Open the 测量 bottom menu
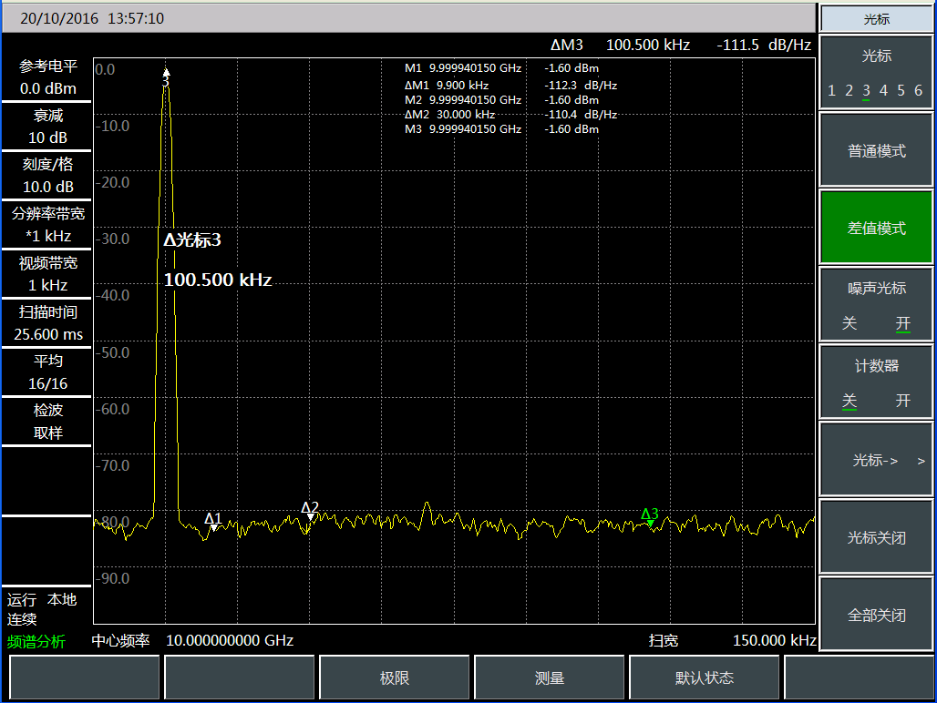Viewport: 937px width, 703px height. point(550,678)
